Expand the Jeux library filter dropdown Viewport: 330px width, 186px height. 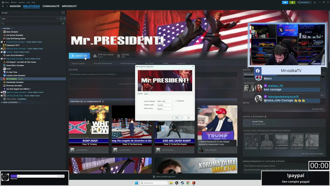(57, 19)
